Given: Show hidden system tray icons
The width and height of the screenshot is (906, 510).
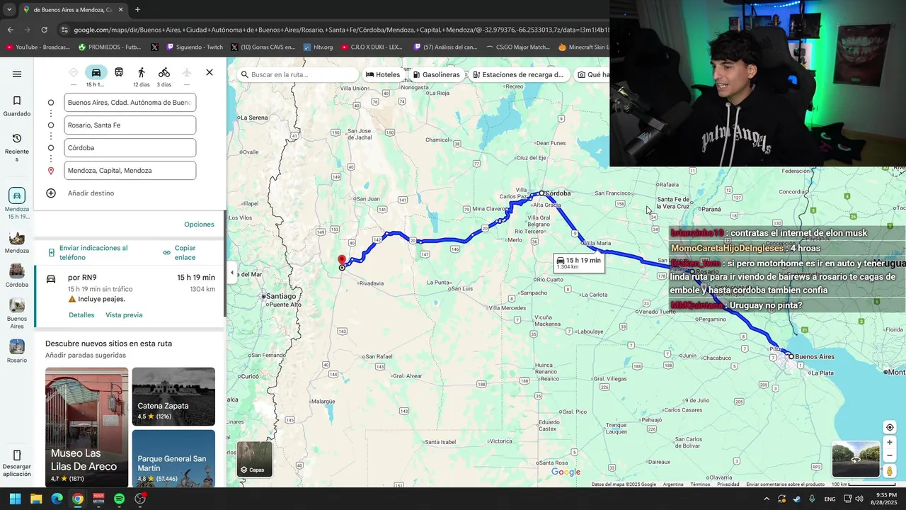Looking at the screenshot, I should (766, 499).
